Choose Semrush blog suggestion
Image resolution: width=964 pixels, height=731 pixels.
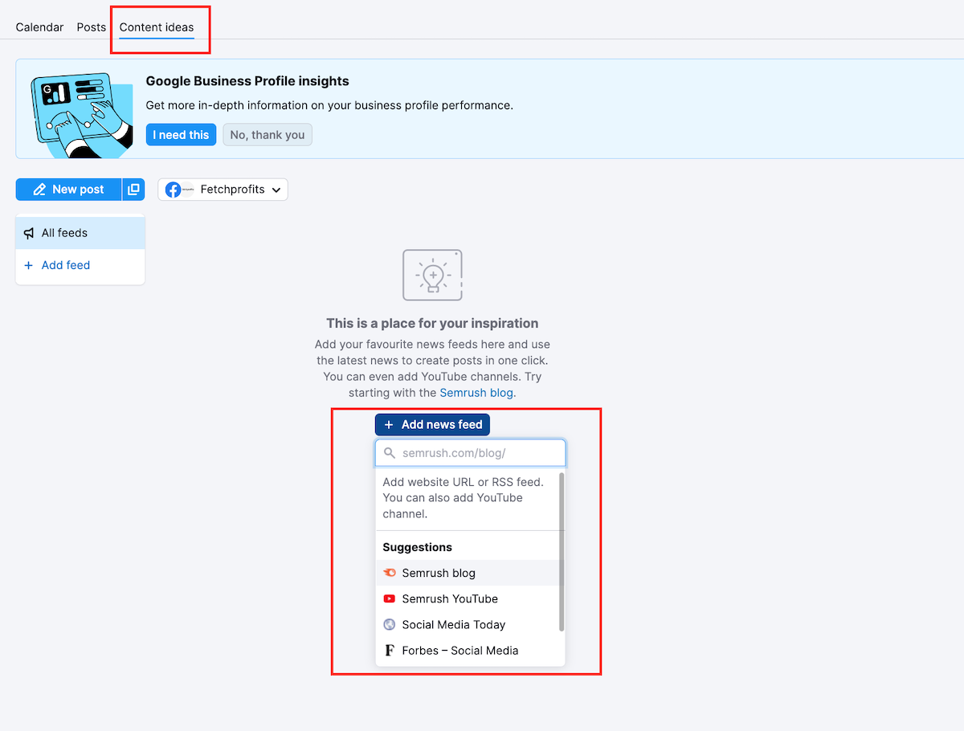pyautogui.click(x=468, y=573)
